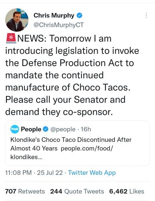The width and height of the screenshot is (155, 201).
Task: Open the people.com/food link
Action: pyautogui.click(x=87, y=148)
